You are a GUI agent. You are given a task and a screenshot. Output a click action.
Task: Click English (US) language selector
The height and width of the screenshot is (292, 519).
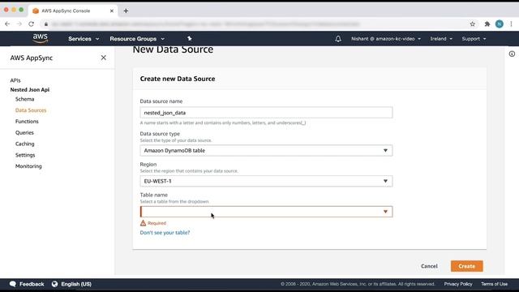[x=76, y=284]
